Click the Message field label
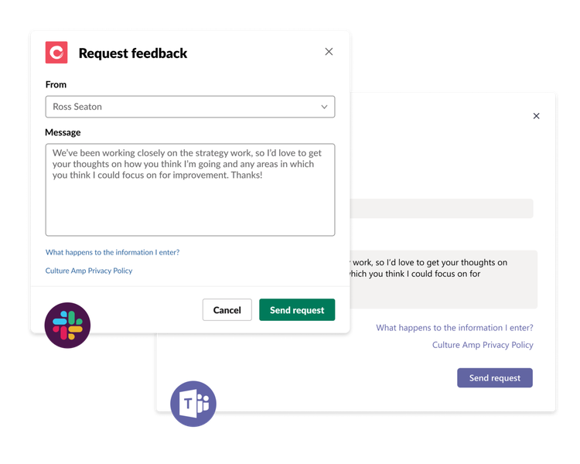Viewport: 580px width, 464px height. click(63, 132)
